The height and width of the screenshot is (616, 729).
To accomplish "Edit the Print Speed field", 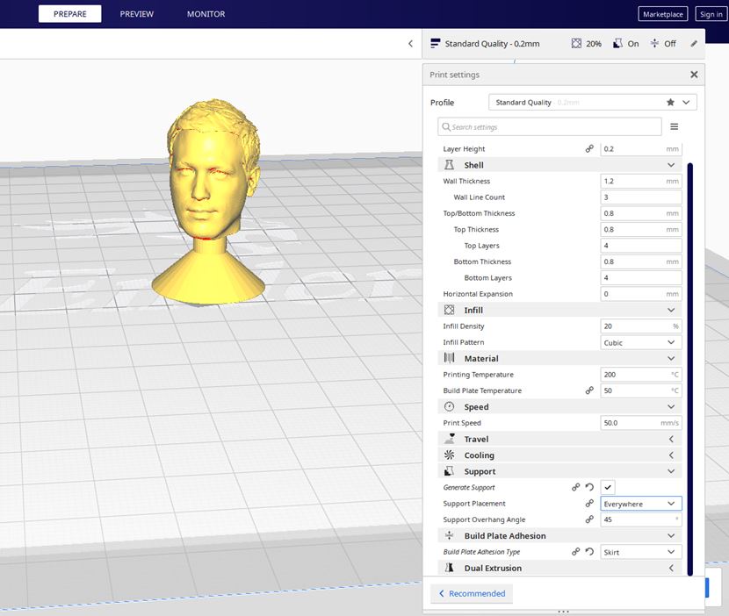I will pyautogui.click(x=641, y=423).
